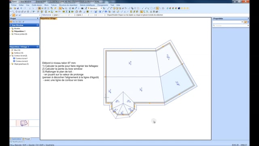Collapse the Contour du toit (2) node
The height and width of the screenshot is (146, 259).
coord(10,56)
